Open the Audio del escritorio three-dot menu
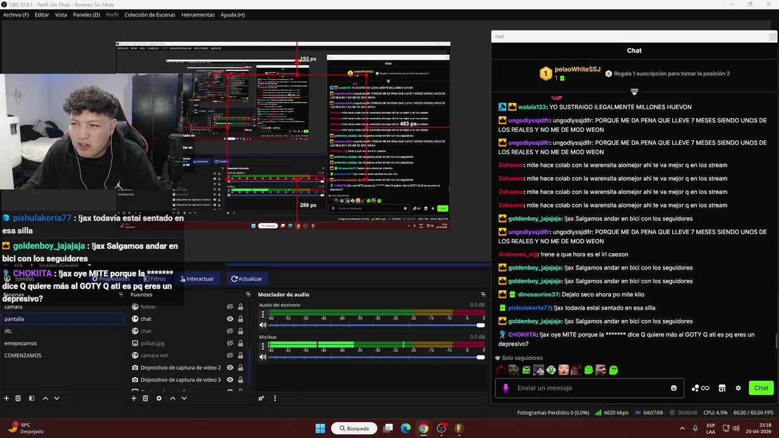This screenshot has width=779, height=438. [263, 315]
